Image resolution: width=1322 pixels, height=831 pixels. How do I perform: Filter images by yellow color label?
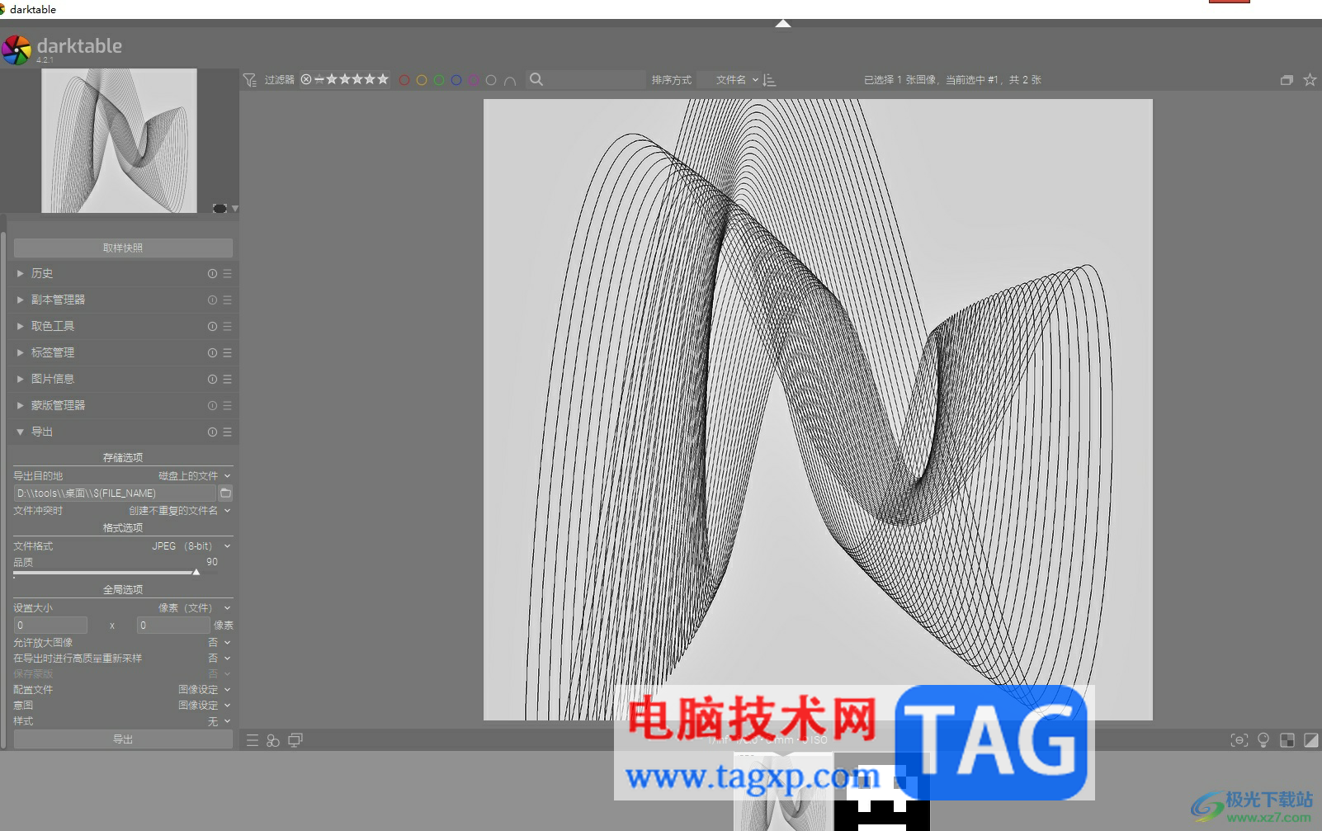[x=422, y=80]
